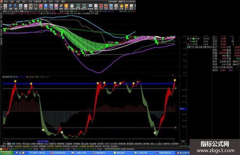Click the 下翻 page-down arrow icon
This screenshot has height=155, width=240.
[15, 7]
